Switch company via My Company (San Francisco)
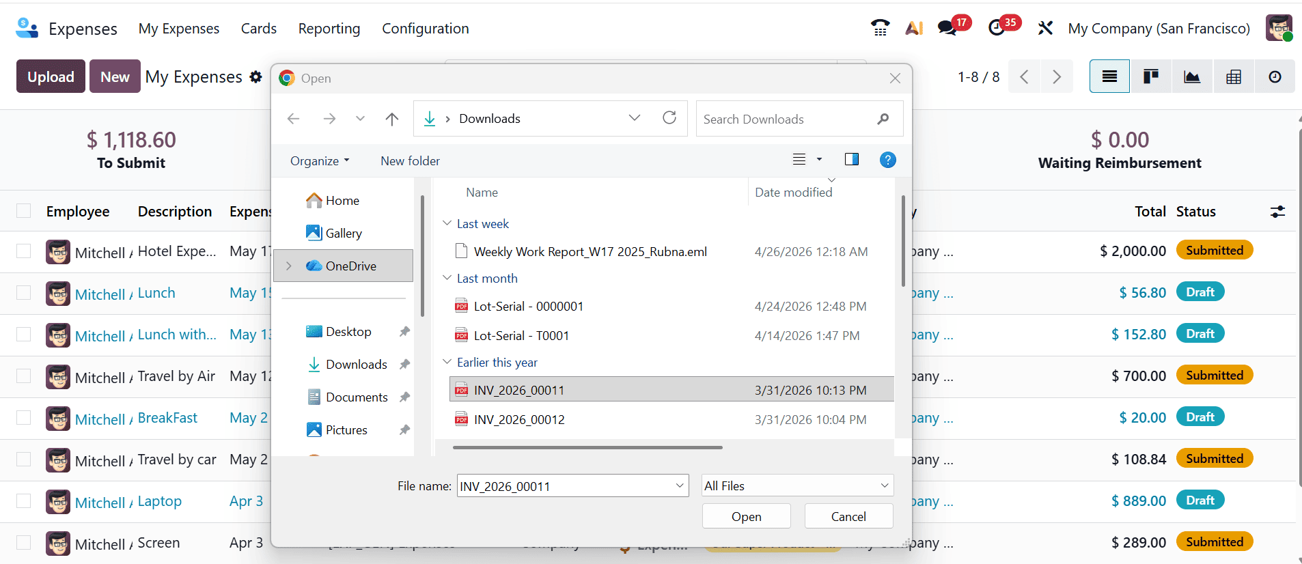This screenshot has height=564, width=1302. coord(1159,29)
